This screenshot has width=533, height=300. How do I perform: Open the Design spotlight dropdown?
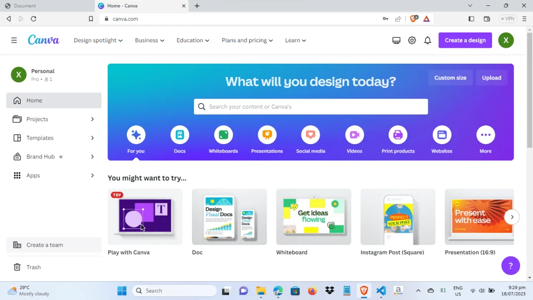(98, 40)
